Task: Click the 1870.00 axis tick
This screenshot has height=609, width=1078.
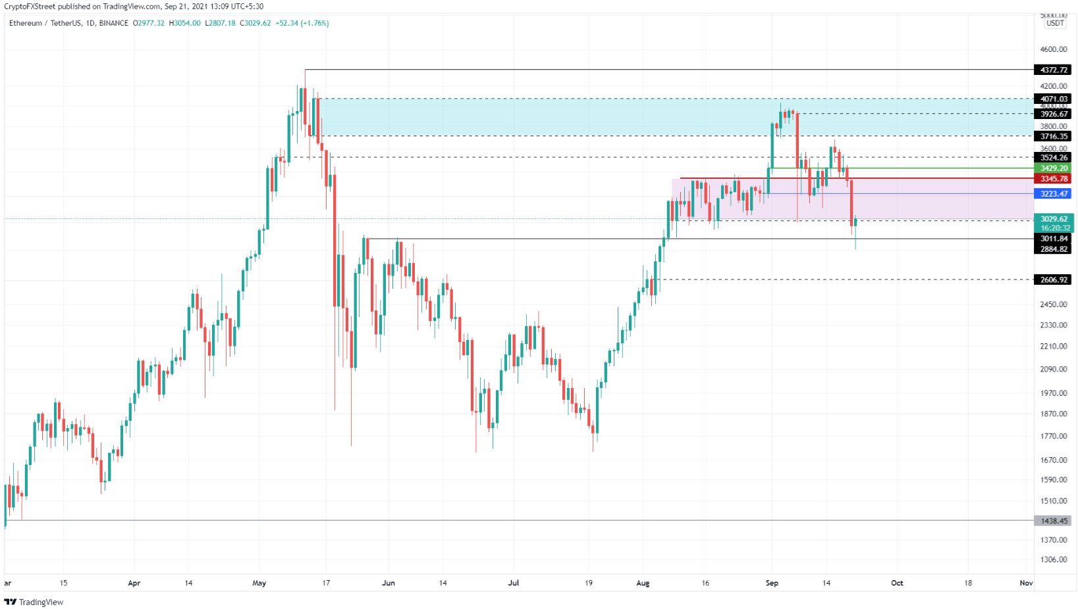Action: coord(1054,414)
